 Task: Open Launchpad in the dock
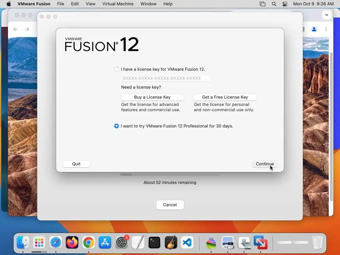pos(39,242)
